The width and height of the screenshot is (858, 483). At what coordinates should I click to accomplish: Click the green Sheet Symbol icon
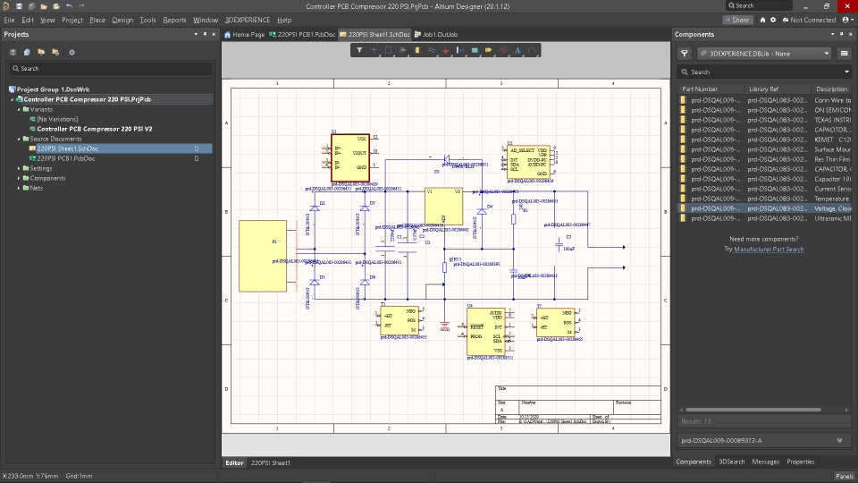475,50
